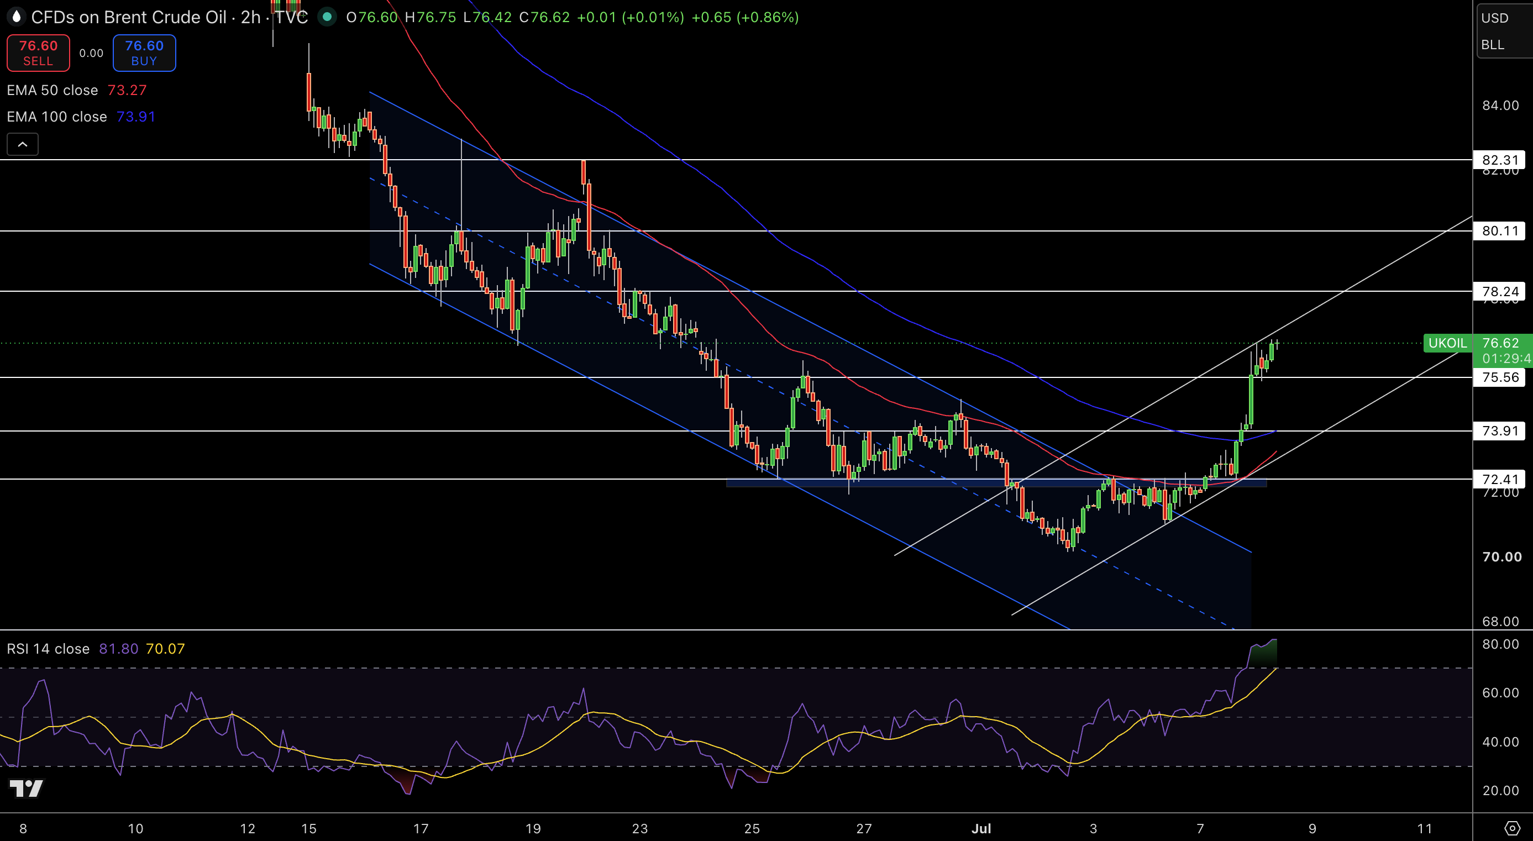Click the current price 76.62 label

click(1500, 343)
